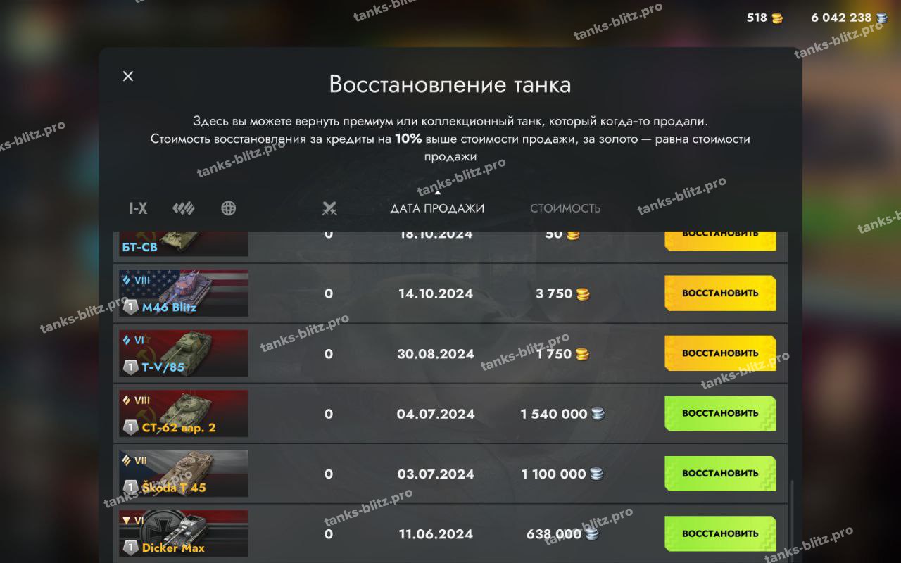The height and width of the screenshot is (563, 901).
Task: Sort by battles crossed-swords icon
Action: pos(329,208)
